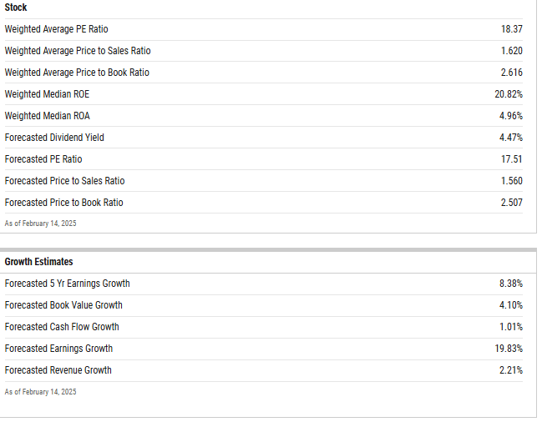Screen dimensions: 542x427
Task: Click the 4.47% dividend yield value
Action: [511, 138]
